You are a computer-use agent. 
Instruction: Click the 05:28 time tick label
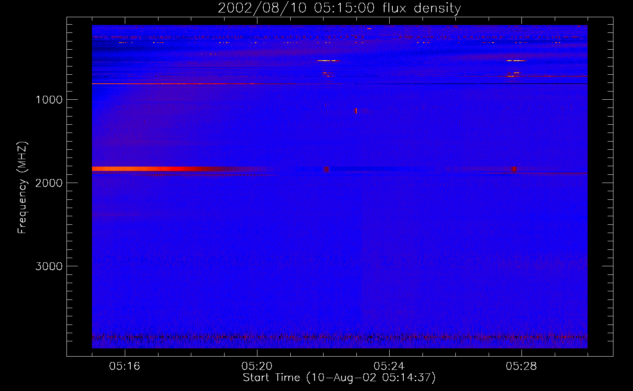521,366
